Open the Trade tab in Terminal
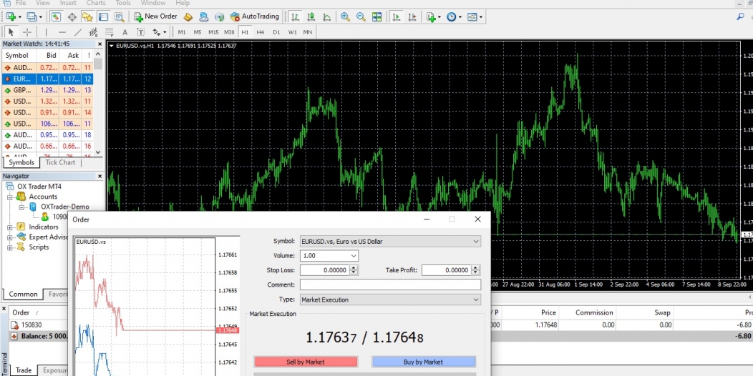753x376 pixels. click(24, 370)
